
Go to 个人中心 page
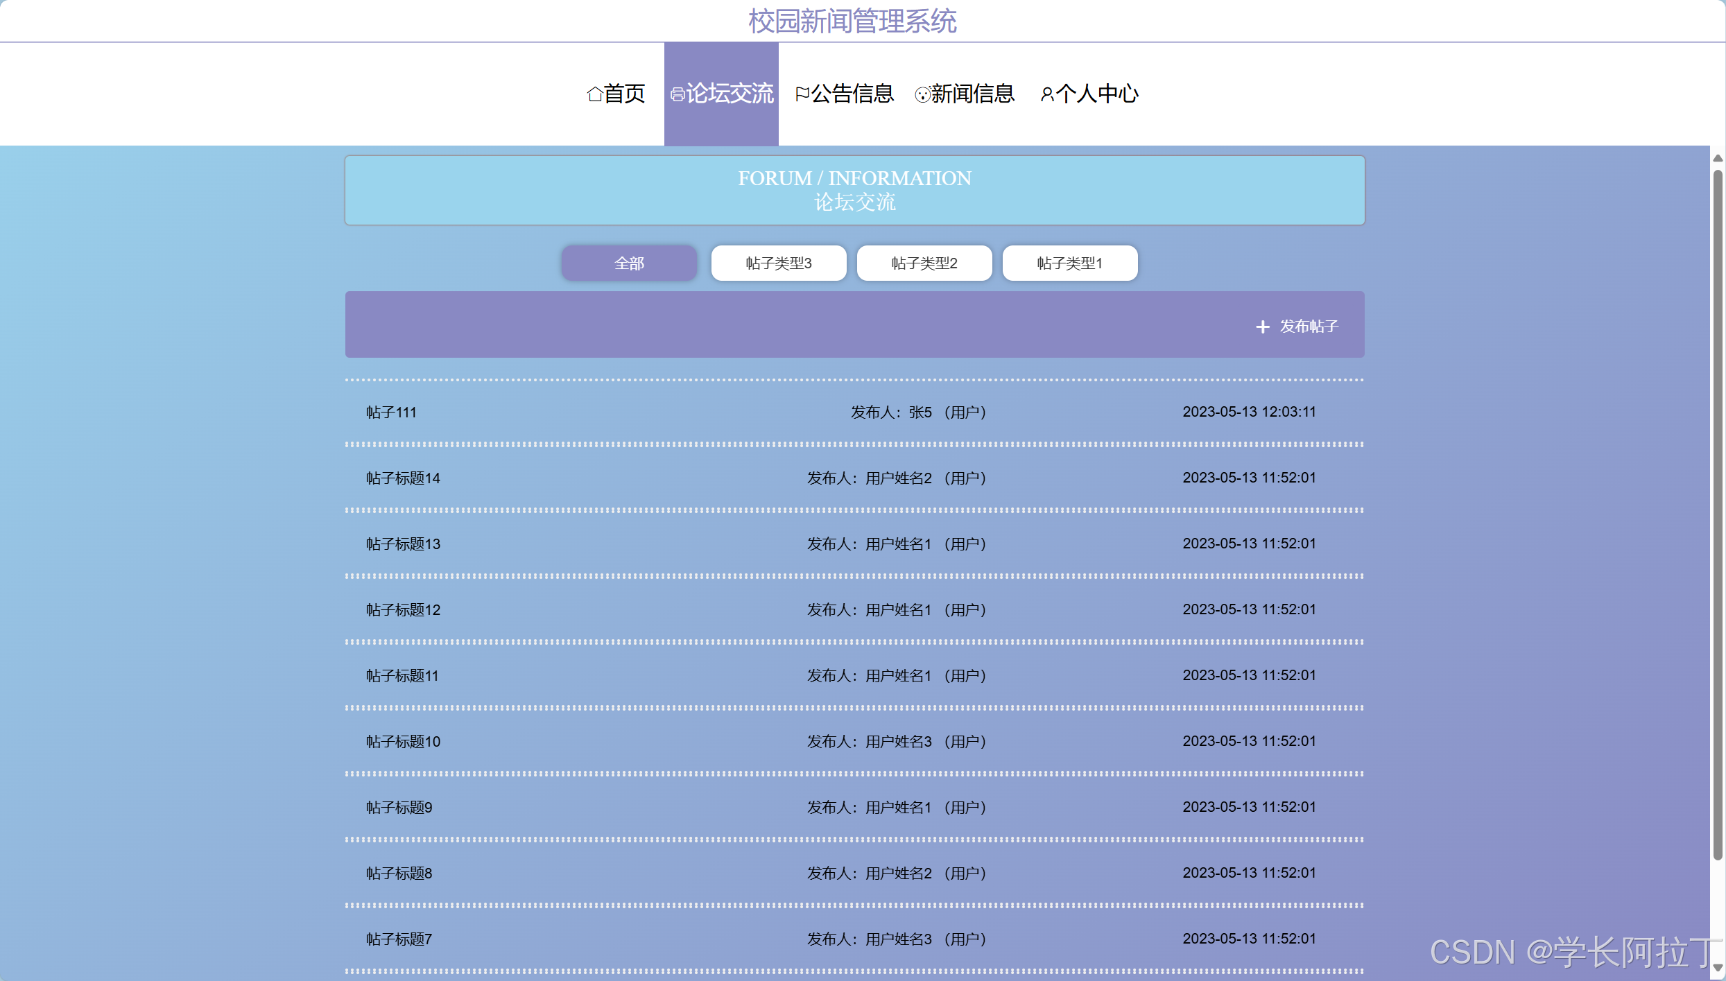click(1096, 94)
